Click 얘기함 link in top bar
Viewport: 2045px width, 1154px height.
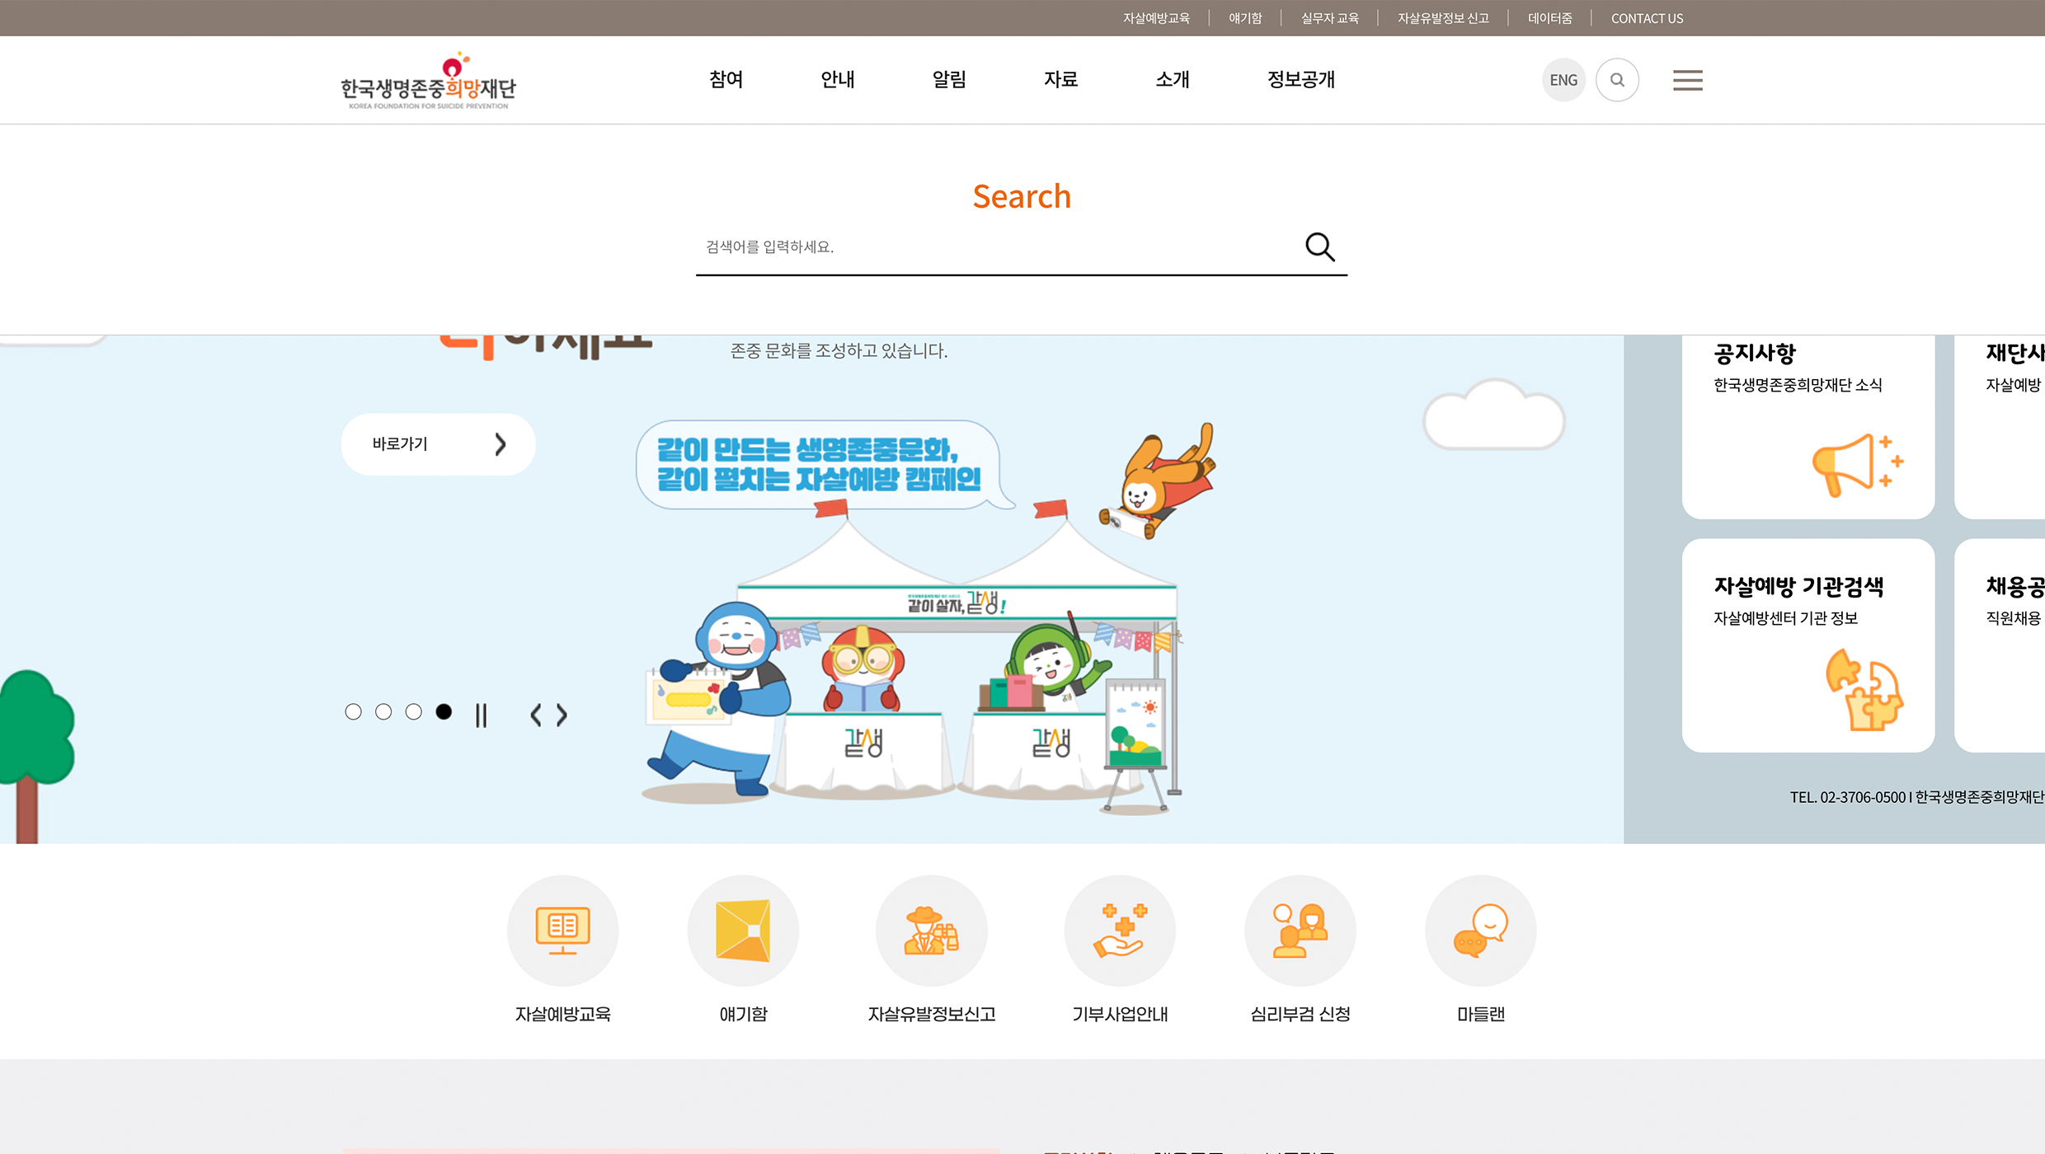point(1245,18)
